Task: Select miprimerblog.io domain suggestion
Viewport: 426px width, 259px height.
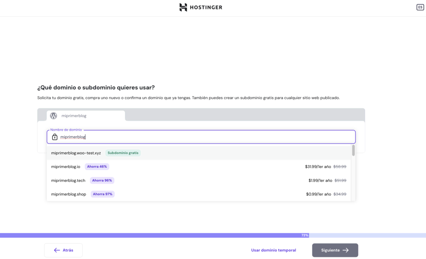Action: tap(66, 166)
